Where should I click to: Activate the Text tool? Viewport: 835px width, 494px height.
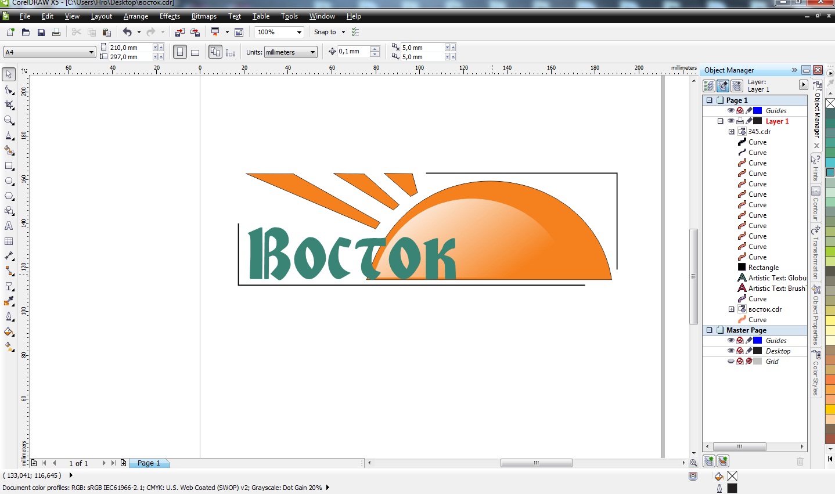click(9, 226)
